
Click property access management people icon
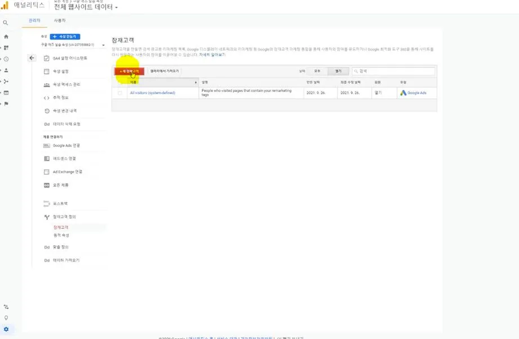[47, 85]
